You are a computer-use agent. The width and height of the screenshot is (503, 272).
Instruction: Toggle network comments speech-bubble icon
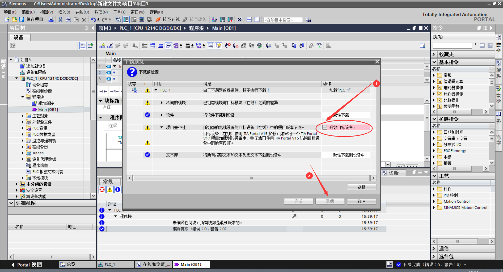[168, 46]
